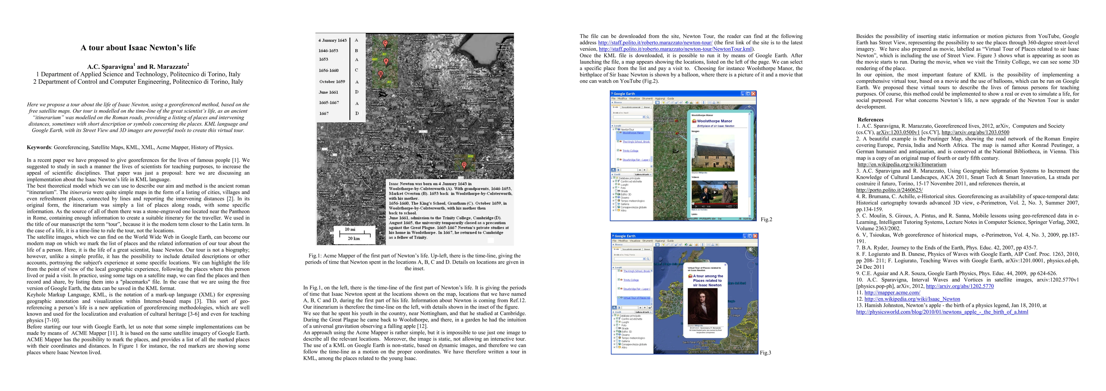Click the Print icon in Fig.2 toolbar

pyautogui.click(x=714, y=103)
